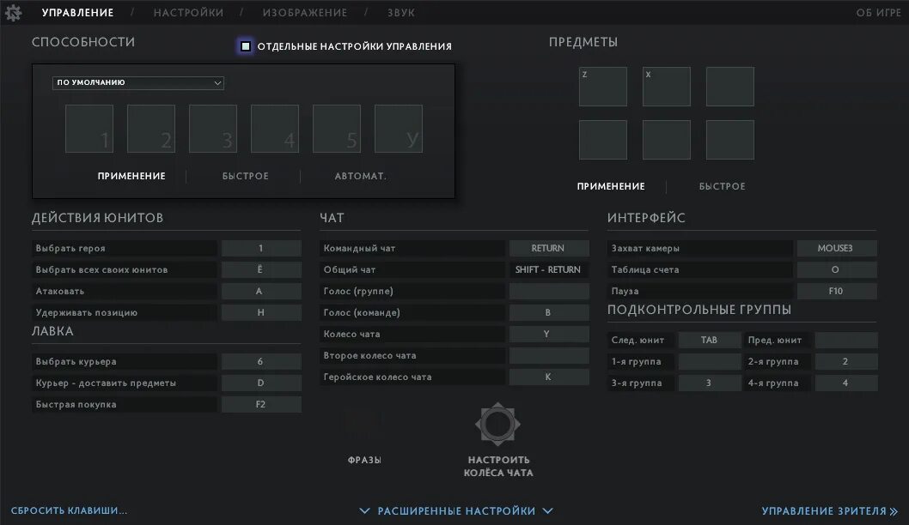
Task: Click ability slot bound to key 2
Action: coord(151,129)
